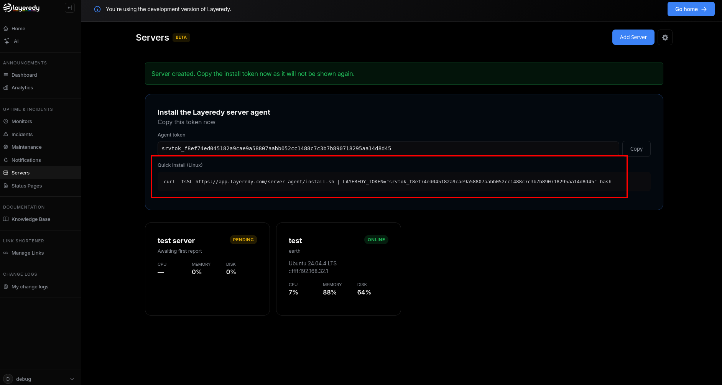The width and height of the screenshot is (722, 385).
Task: Open the Servers menu item
Action: click(40, 173)
